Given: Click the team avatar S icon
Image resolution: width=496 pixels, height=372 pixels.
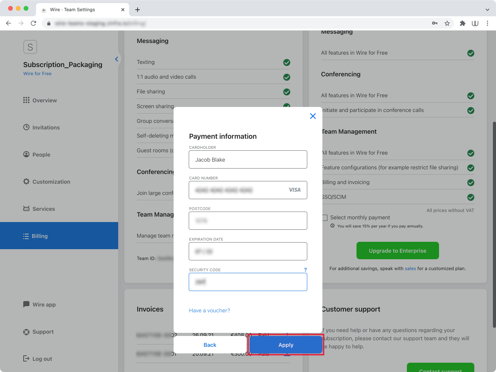Looking at the screenshot, I should point(30,47).
